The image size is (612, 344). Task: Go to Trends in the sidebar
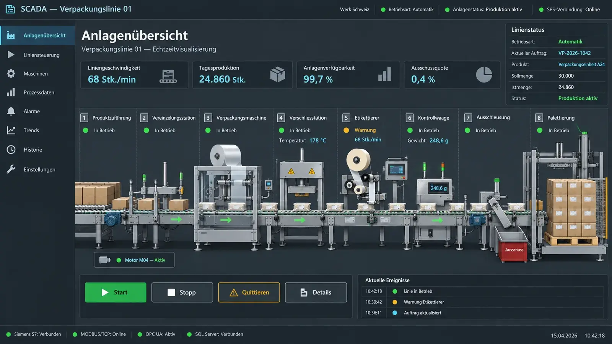pyautogui.click(x=37, y=130)
